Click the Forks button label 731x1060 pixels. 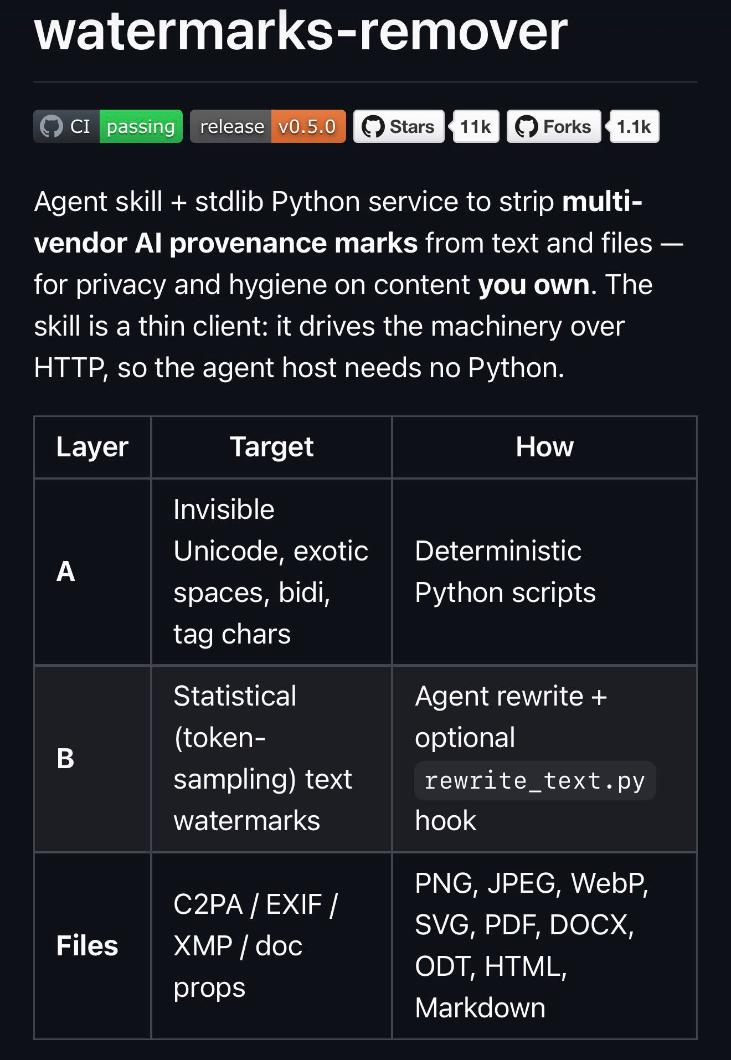(x=567, y=127)
